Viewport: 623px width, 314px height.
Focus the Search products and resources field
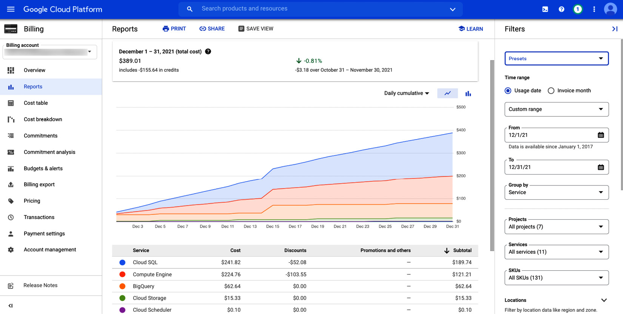point(320,9)
